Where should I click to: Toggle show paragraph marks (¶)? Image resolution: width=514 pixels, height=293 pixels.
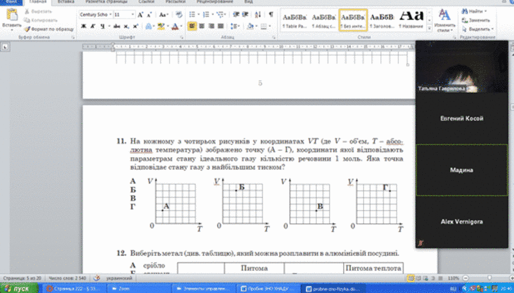pos(270,15)
